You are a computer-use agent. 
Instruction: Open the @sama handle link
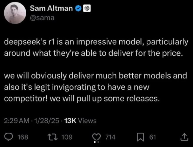pos(42,18)
